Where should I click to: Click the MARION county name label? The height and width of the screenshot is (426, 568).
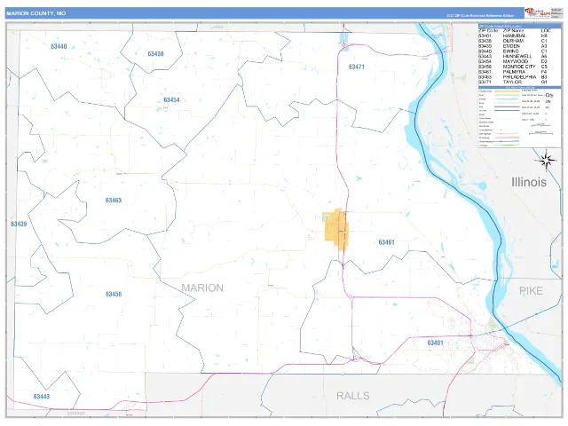202,288
